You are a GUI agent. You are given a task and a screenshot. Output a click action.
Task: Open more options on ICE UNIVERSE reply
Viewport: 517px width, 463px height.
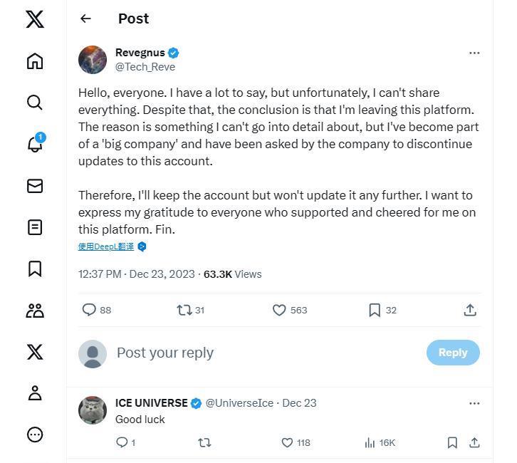[x=474, y=403]
